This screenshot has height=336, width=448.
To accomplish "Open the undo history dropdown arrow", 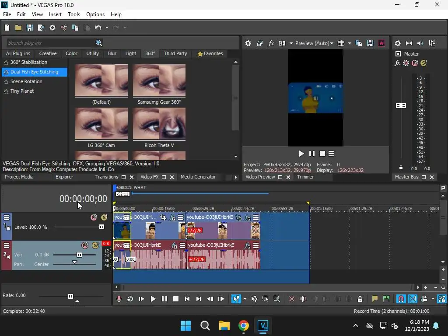I will pos(107,28).
